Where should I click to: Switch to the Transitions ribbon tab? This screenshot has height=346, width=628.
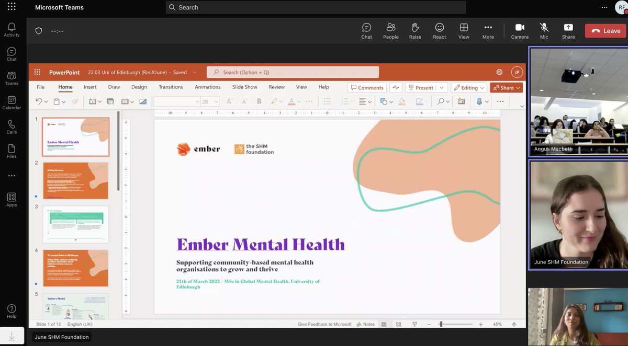point(171,87)
